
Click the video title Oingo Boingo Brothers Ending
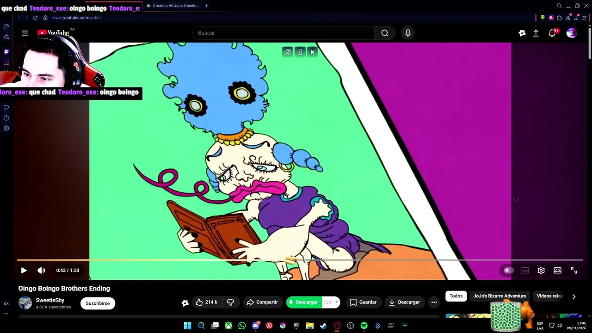click(64, 289)
